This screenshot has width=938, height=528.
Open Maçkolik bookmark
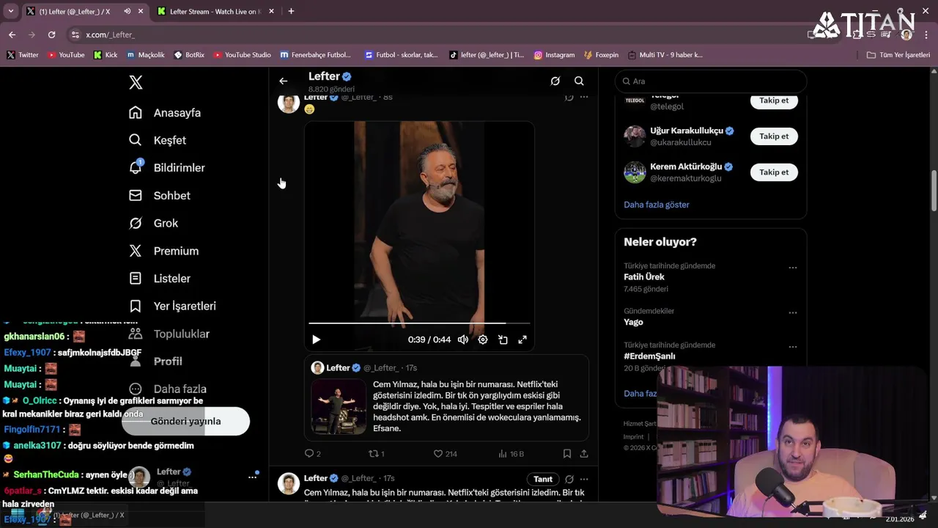tap(146, 55)
